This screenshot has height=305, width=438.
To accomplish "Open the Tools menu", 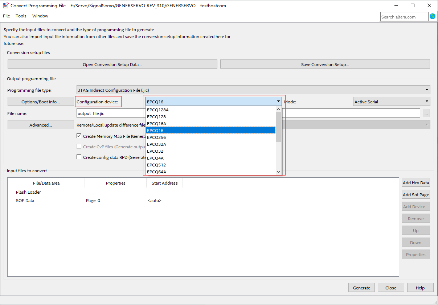I will 21,16.
